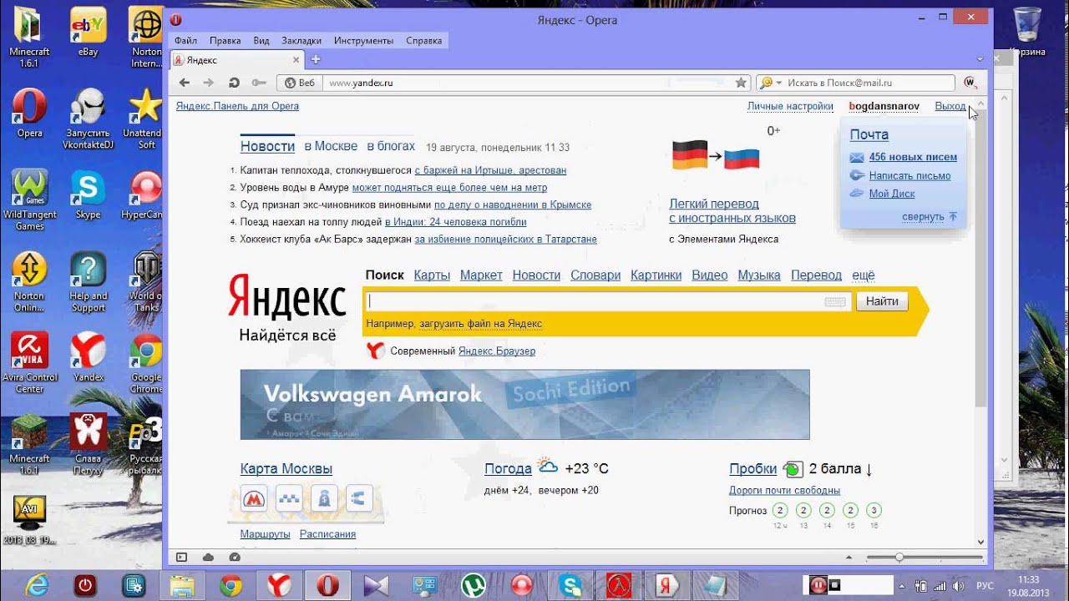1069x601 pixels.
Task: Open Google Chrome from the taskbar
Action: tap(231, 585)
